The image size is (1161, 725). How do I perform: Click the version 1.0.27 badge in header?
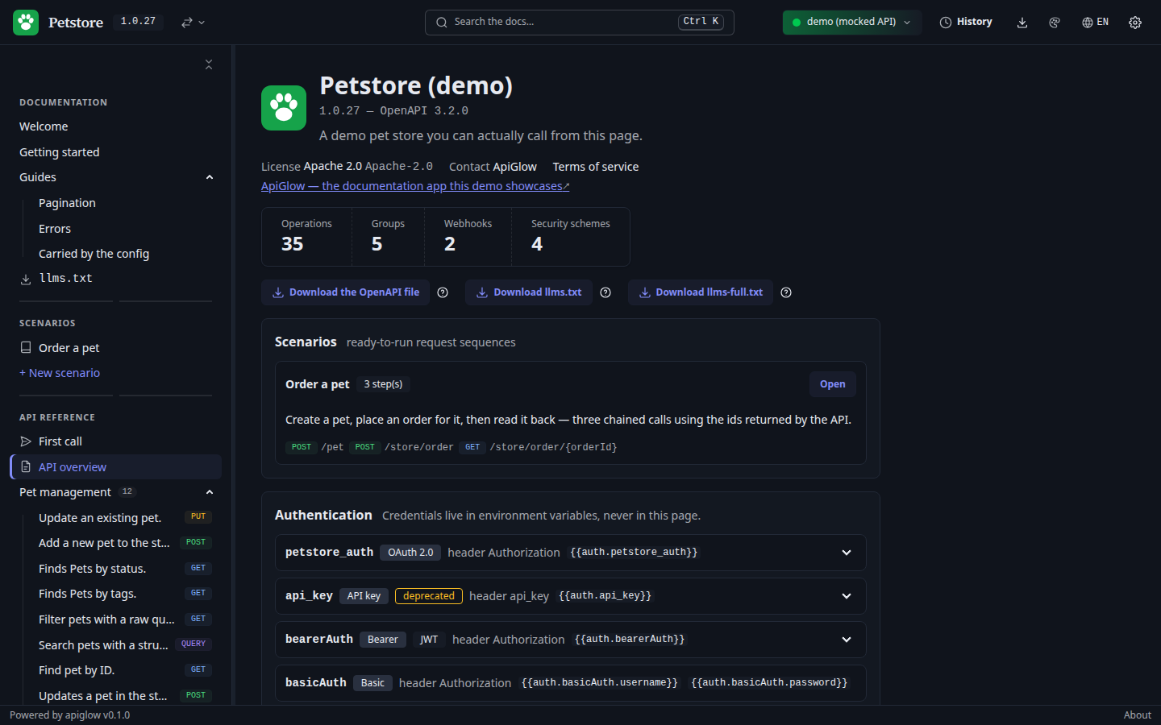[x=138, y=22]
